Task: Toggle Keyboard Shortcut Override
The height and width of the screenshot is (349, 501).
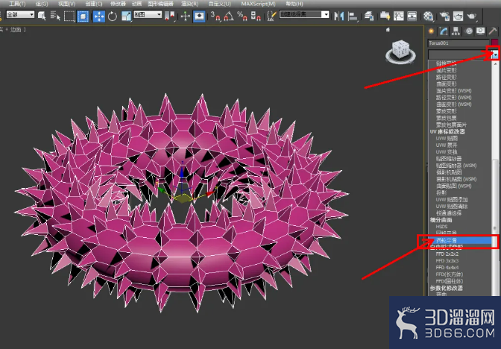Action: point(199,16)
